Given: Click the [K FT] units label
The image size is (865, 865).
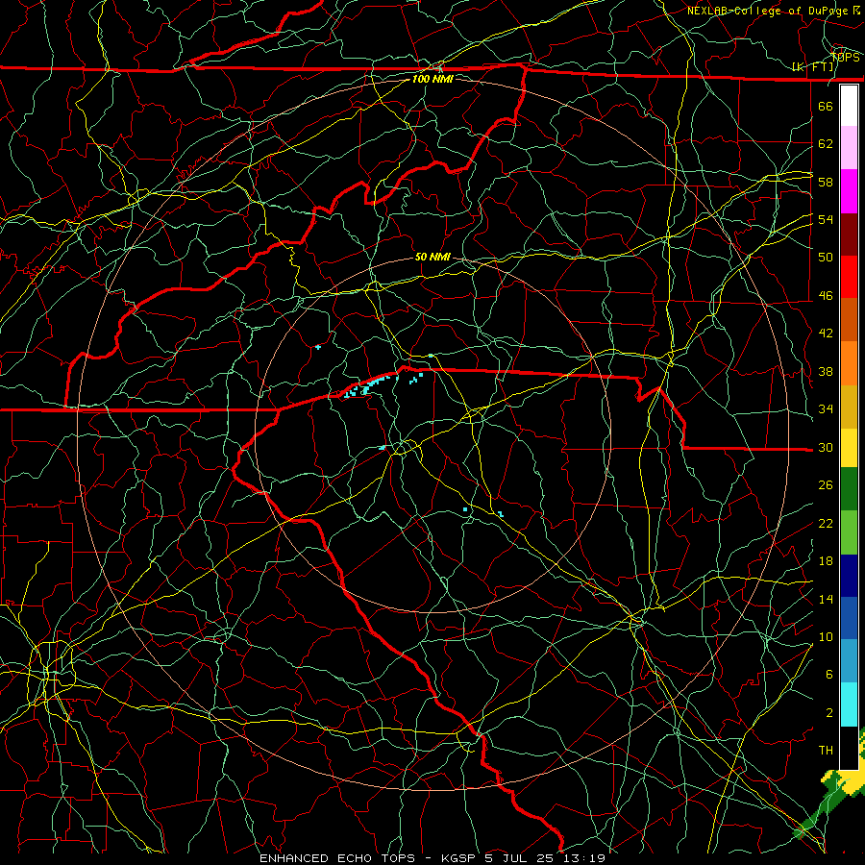Looking at the screenshot, I should pyautogui.click(x=812, y=67).
